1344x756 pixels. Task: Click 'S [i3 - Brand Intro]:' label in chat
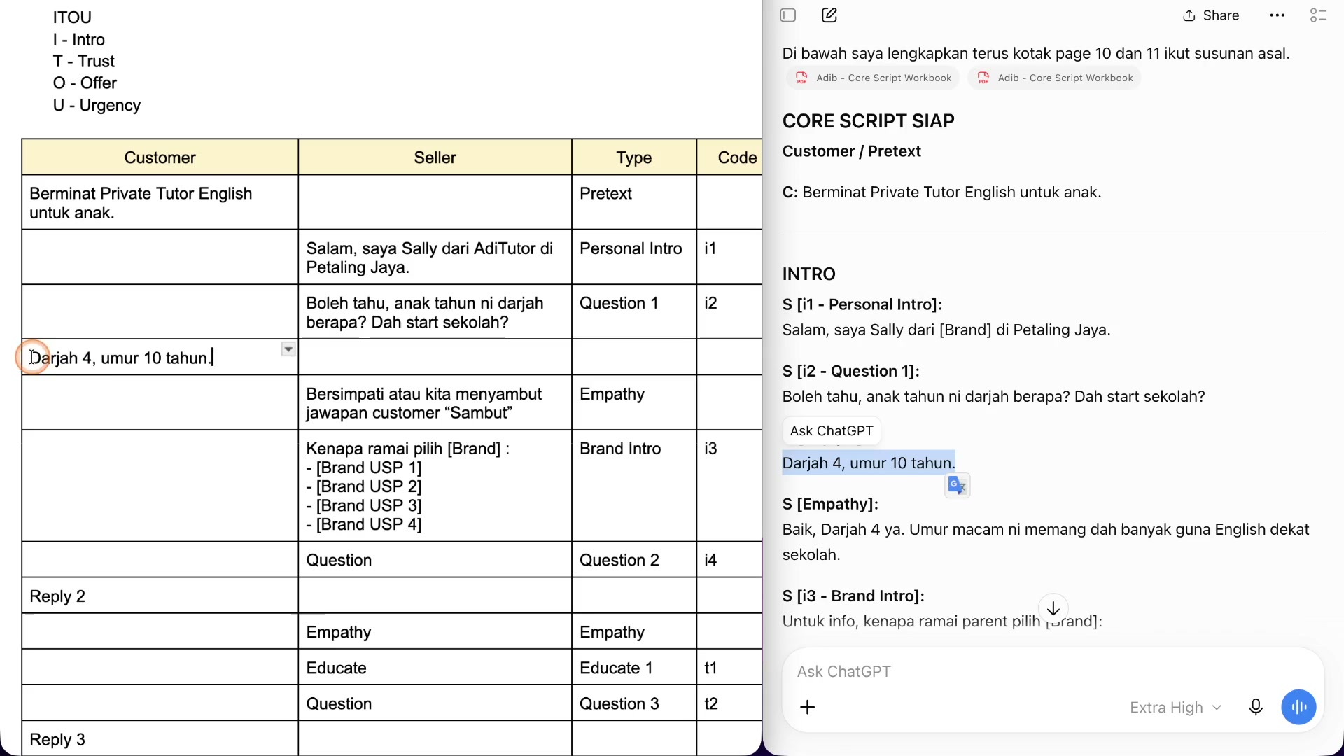tap(853, 596)
